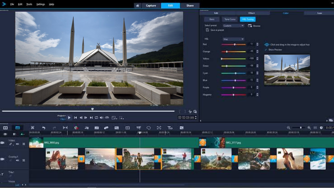Click the HSL preview thumbnail of the mosque
Screen dimensions: 334x188
(287, 70)
